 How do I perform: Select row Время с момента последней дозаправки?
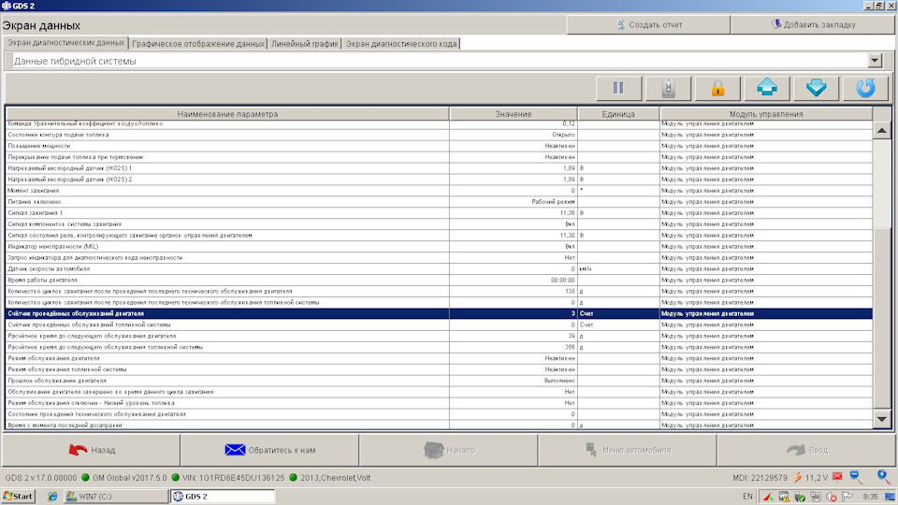[x=440, y=425]
